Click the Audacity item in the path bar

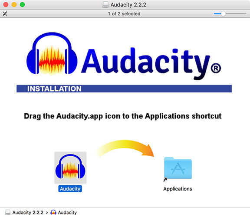64,212
